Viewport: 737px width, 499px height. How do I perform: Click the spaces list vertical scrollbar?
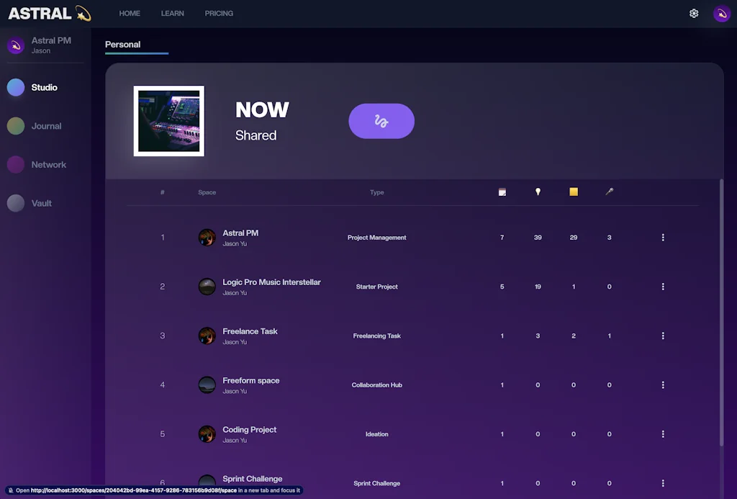(721, 313)
